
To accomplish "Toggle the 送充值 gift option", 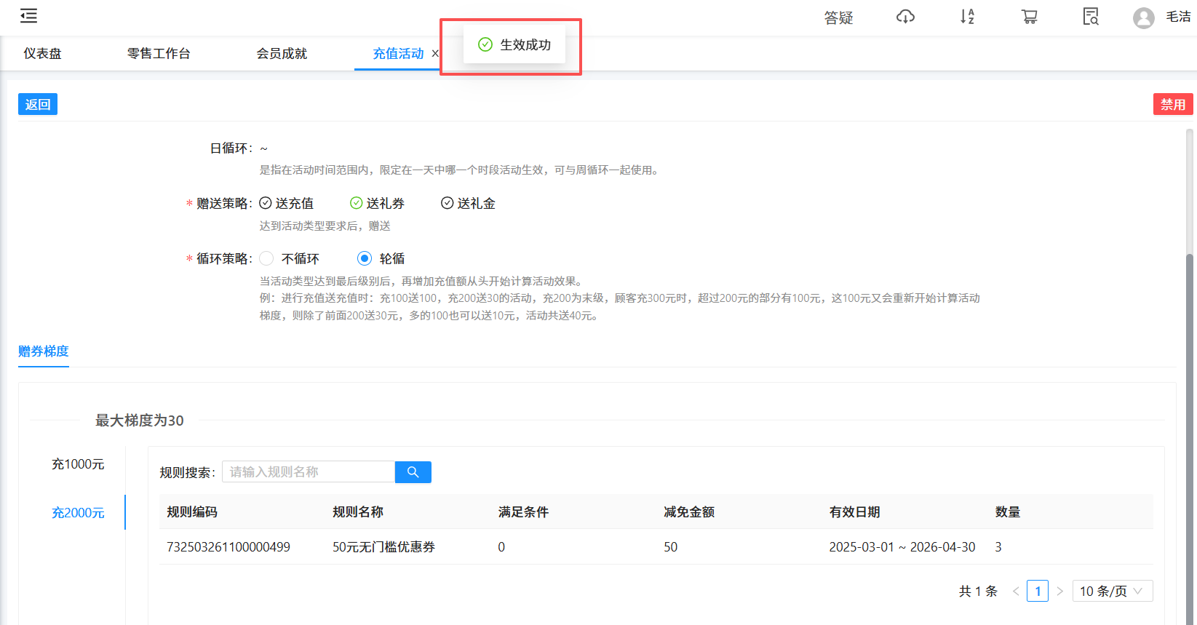I will 287,203.
